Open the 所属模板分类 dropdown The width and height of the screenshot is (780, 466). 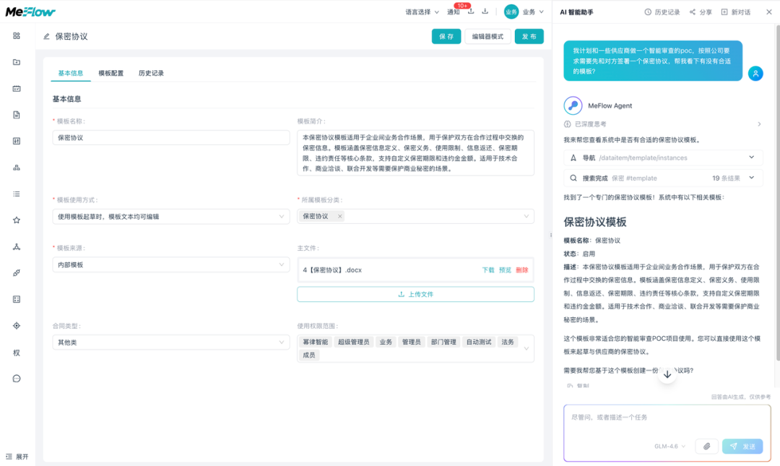point(415,216)
